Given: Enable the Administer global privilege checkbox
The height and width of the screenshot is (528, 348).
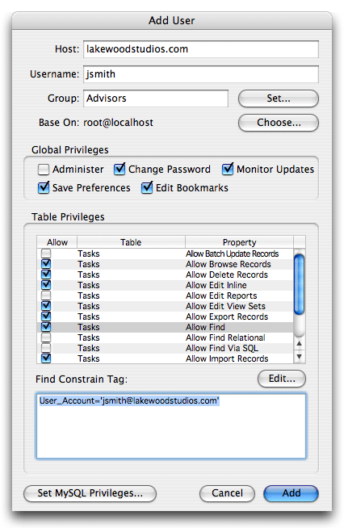Looking at the screenshot, I should 44,170.
